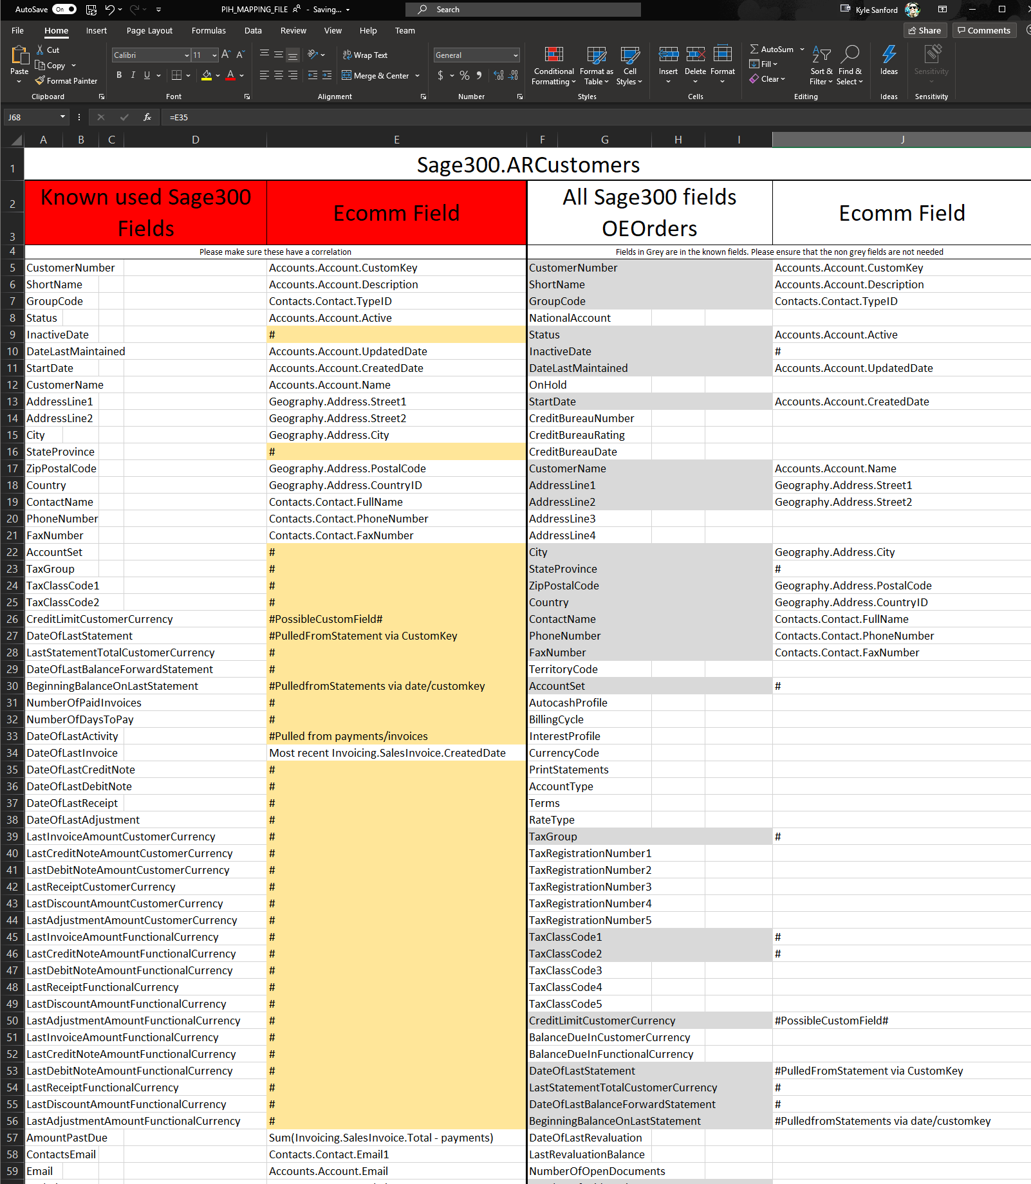Viewport: 1031px width, 1184px height.
Task: Open the Comments button
Action: (984, 30)
